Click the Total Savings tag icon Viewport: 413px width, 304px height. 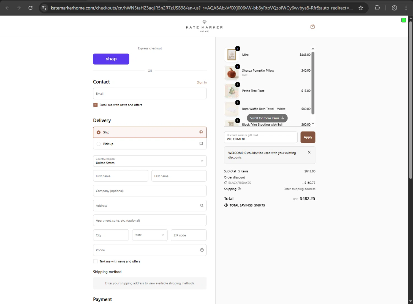tap(226, 205)
